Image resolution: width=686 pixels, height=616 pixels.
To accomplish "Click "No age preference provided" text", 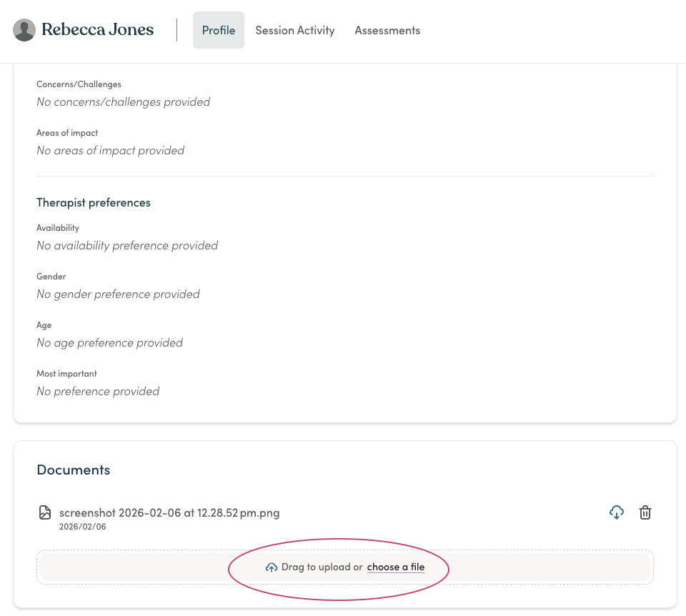I will click(110, 342).
